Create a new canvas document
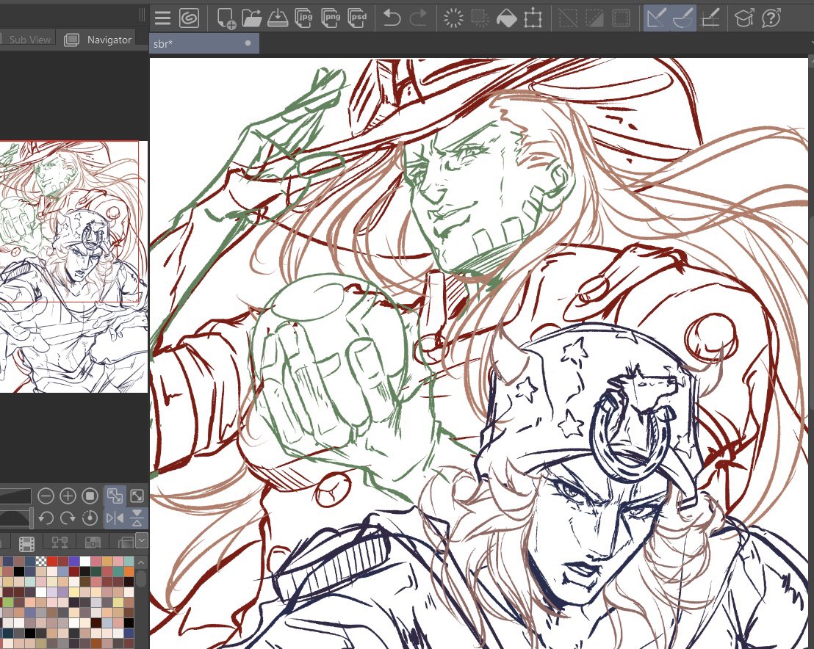 click(x=226, y=18)
